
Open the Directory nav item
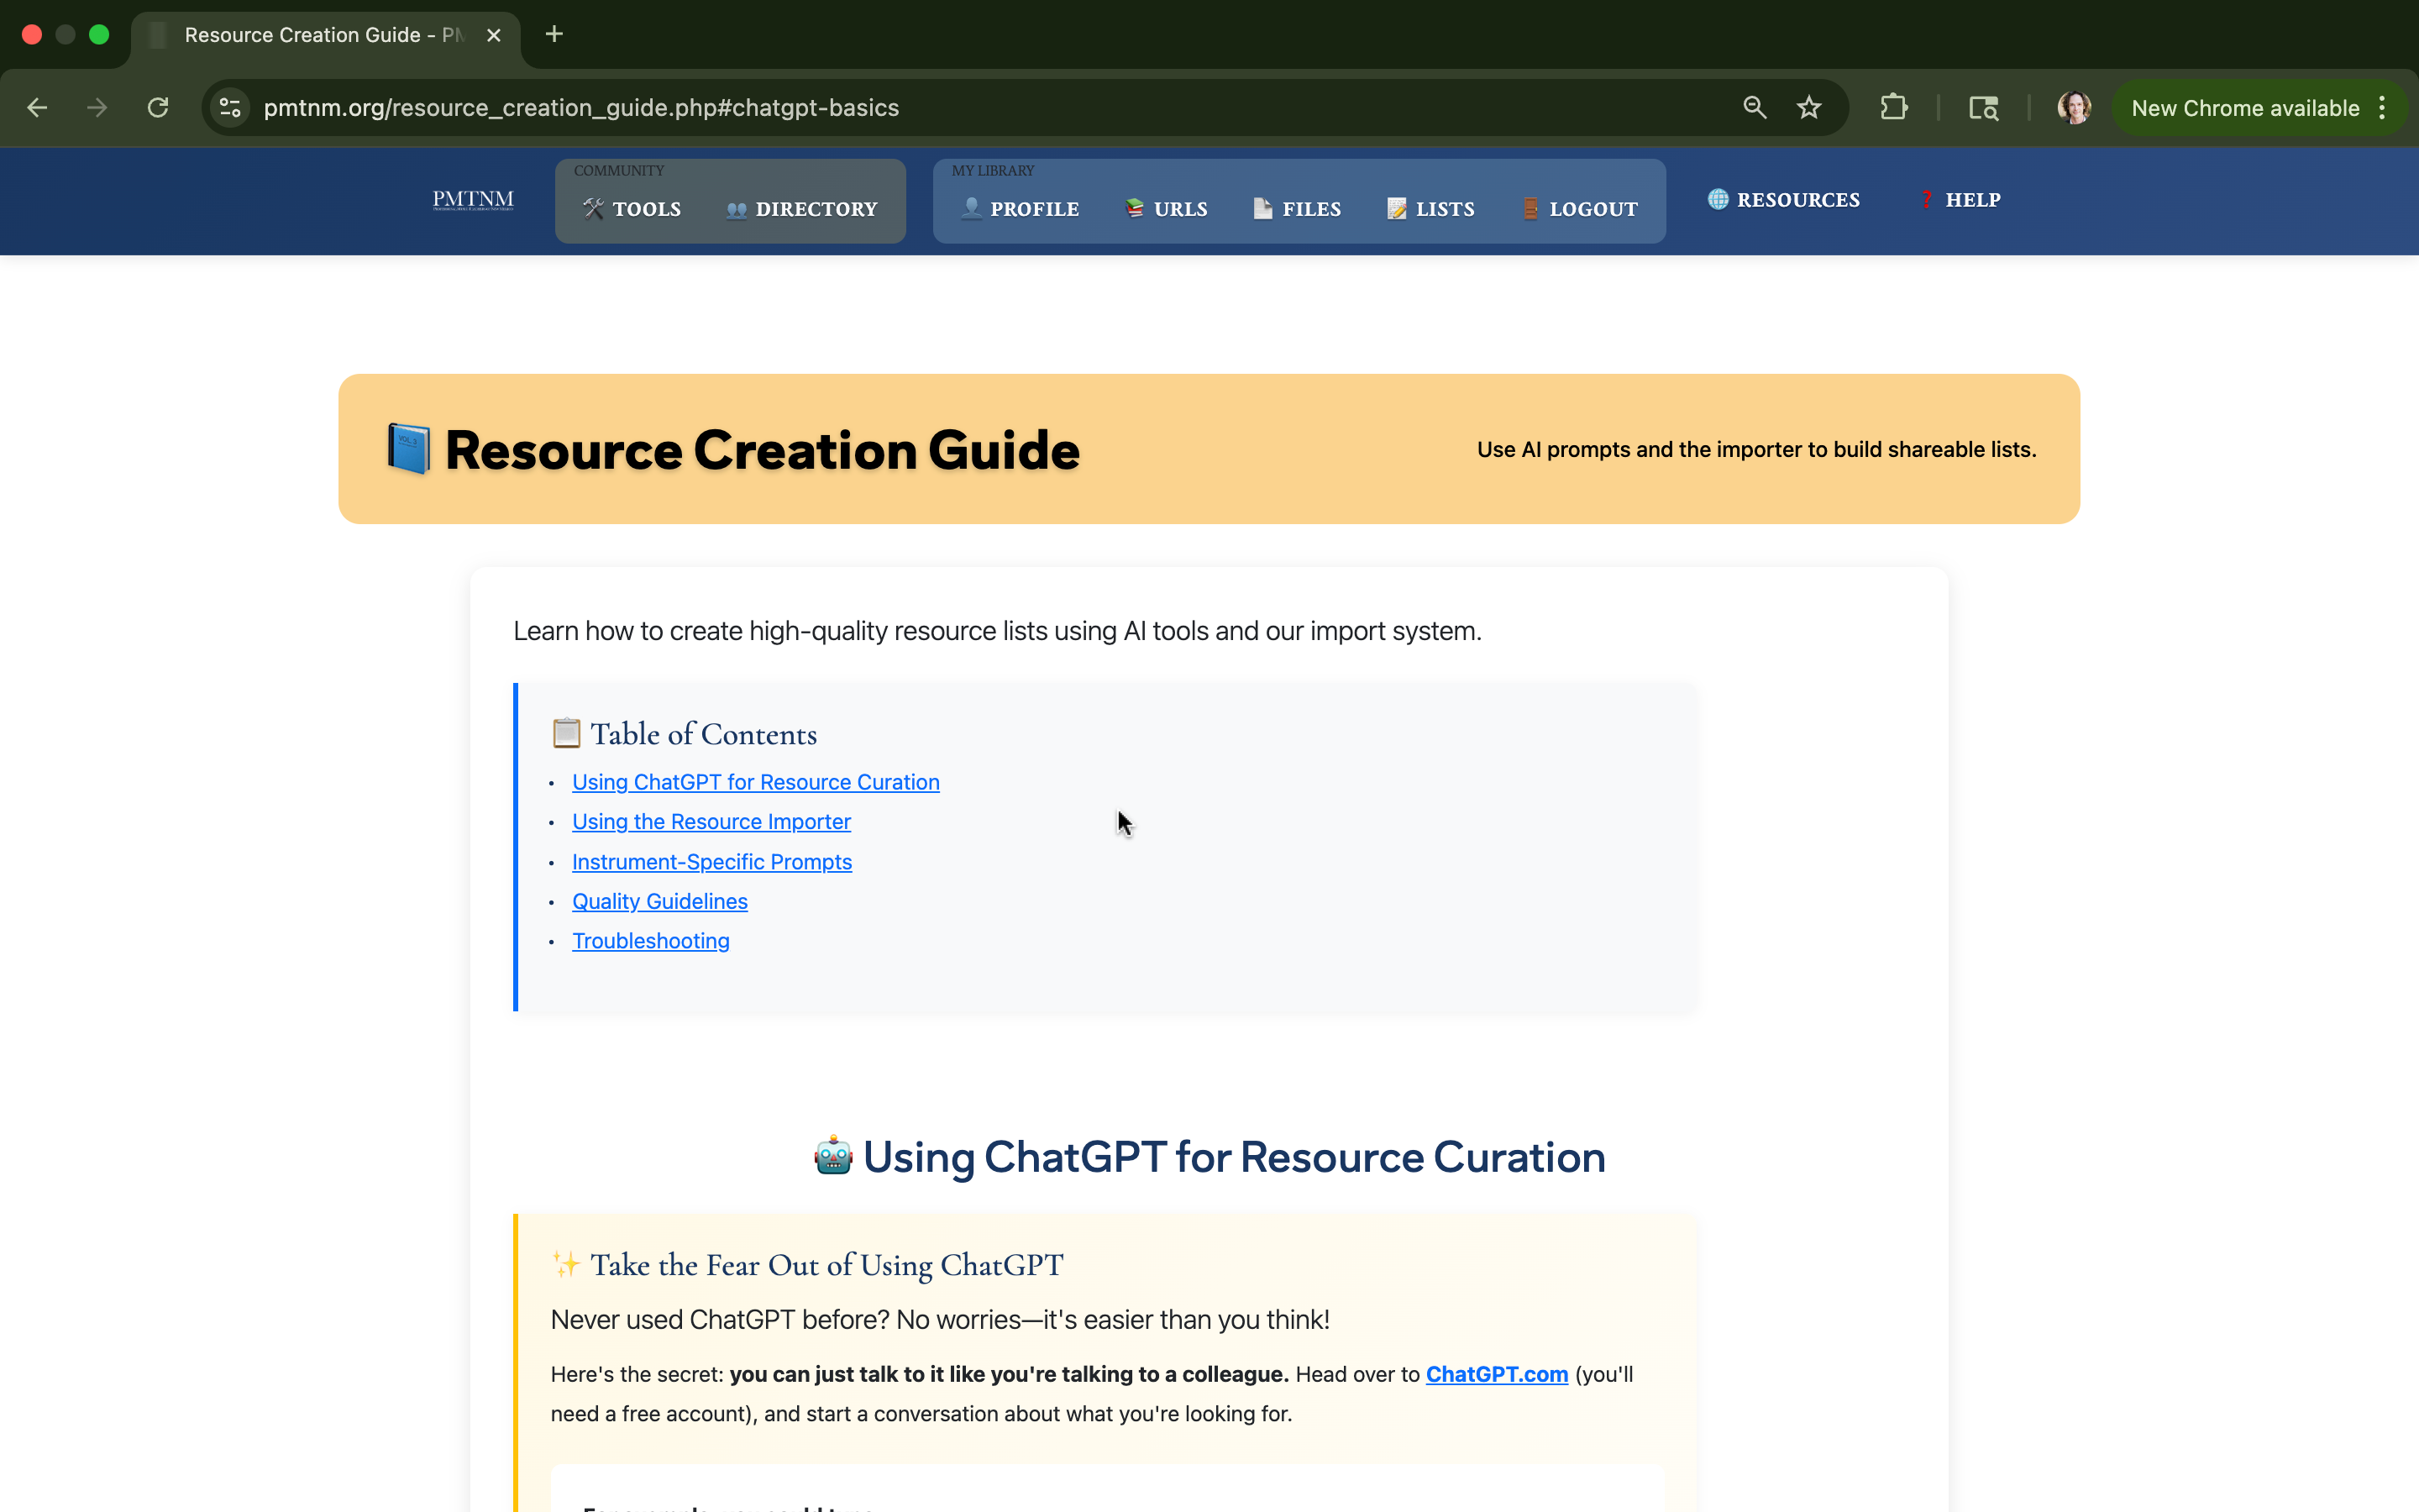click(x=801, y=209)
